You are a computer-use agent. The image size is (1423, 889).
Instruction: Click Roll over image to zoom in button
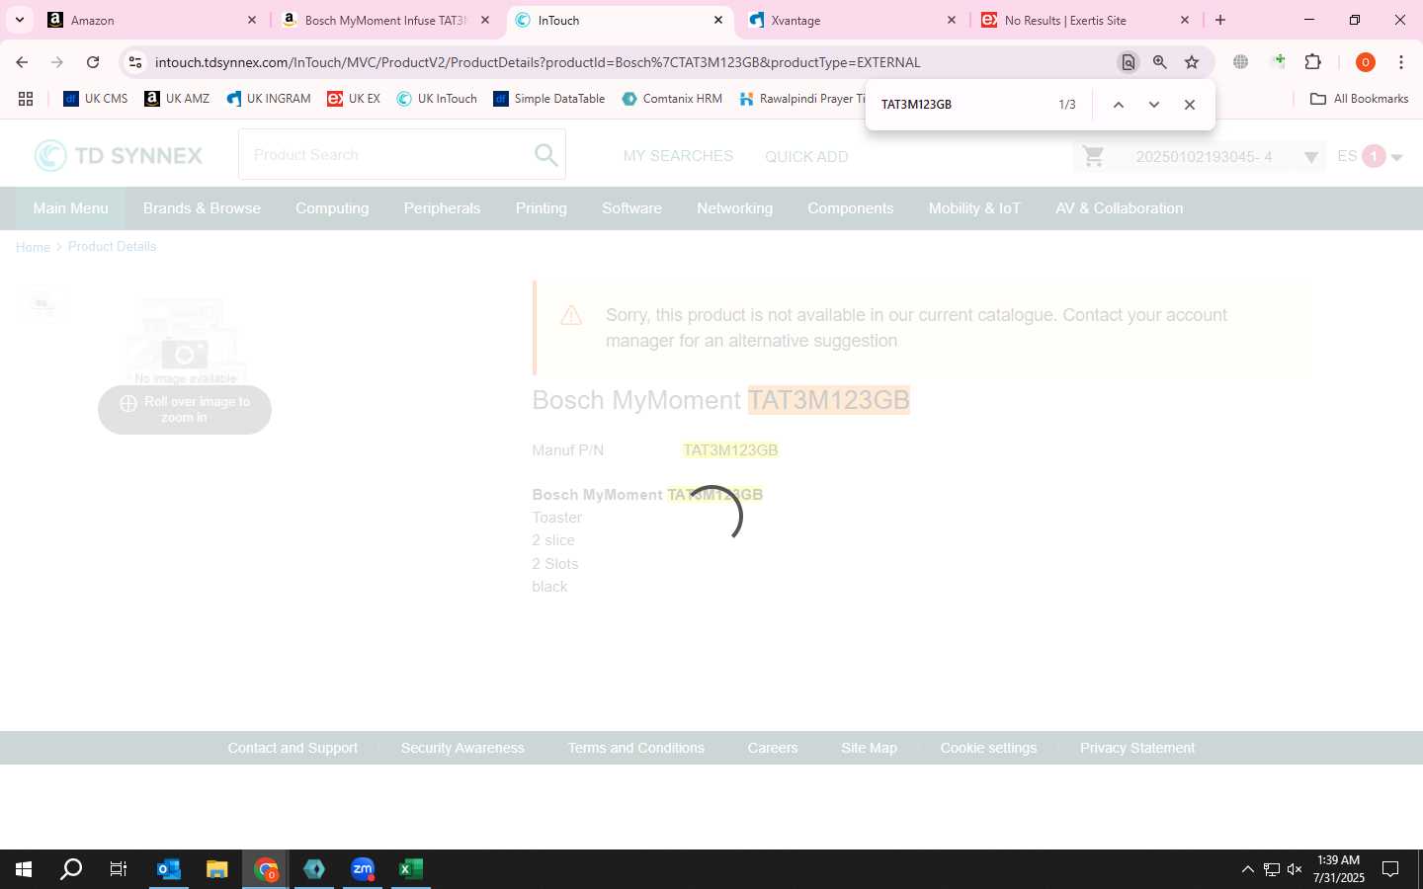click(x=185, y=409)
